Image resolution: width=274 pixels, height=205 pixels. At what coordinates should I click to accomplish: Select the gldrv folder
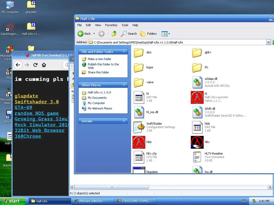click(197, 53)
